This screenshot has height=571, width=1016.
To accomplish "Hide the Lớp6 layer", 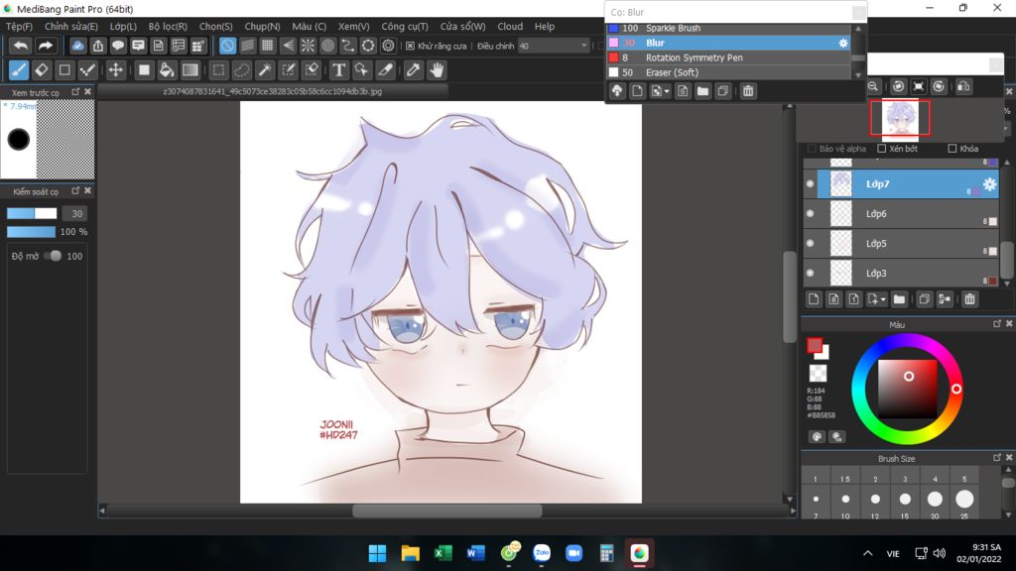I will pyautogui.click(x=810, y=214).
